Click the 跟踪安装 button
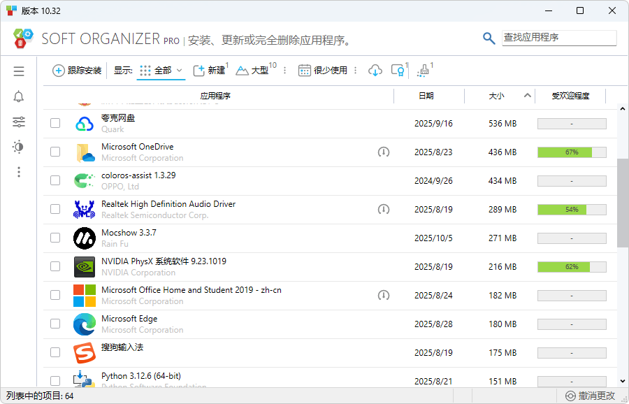 pos(78,70)
